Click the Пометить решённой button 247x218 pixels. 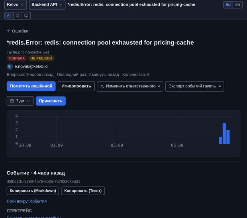coord(31,86)
